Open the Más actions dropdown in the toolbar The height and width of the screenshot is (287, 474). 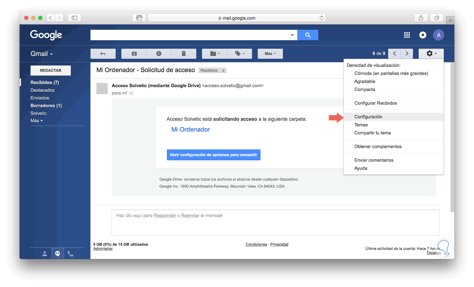pyautogui.click(x=270, y=54)
